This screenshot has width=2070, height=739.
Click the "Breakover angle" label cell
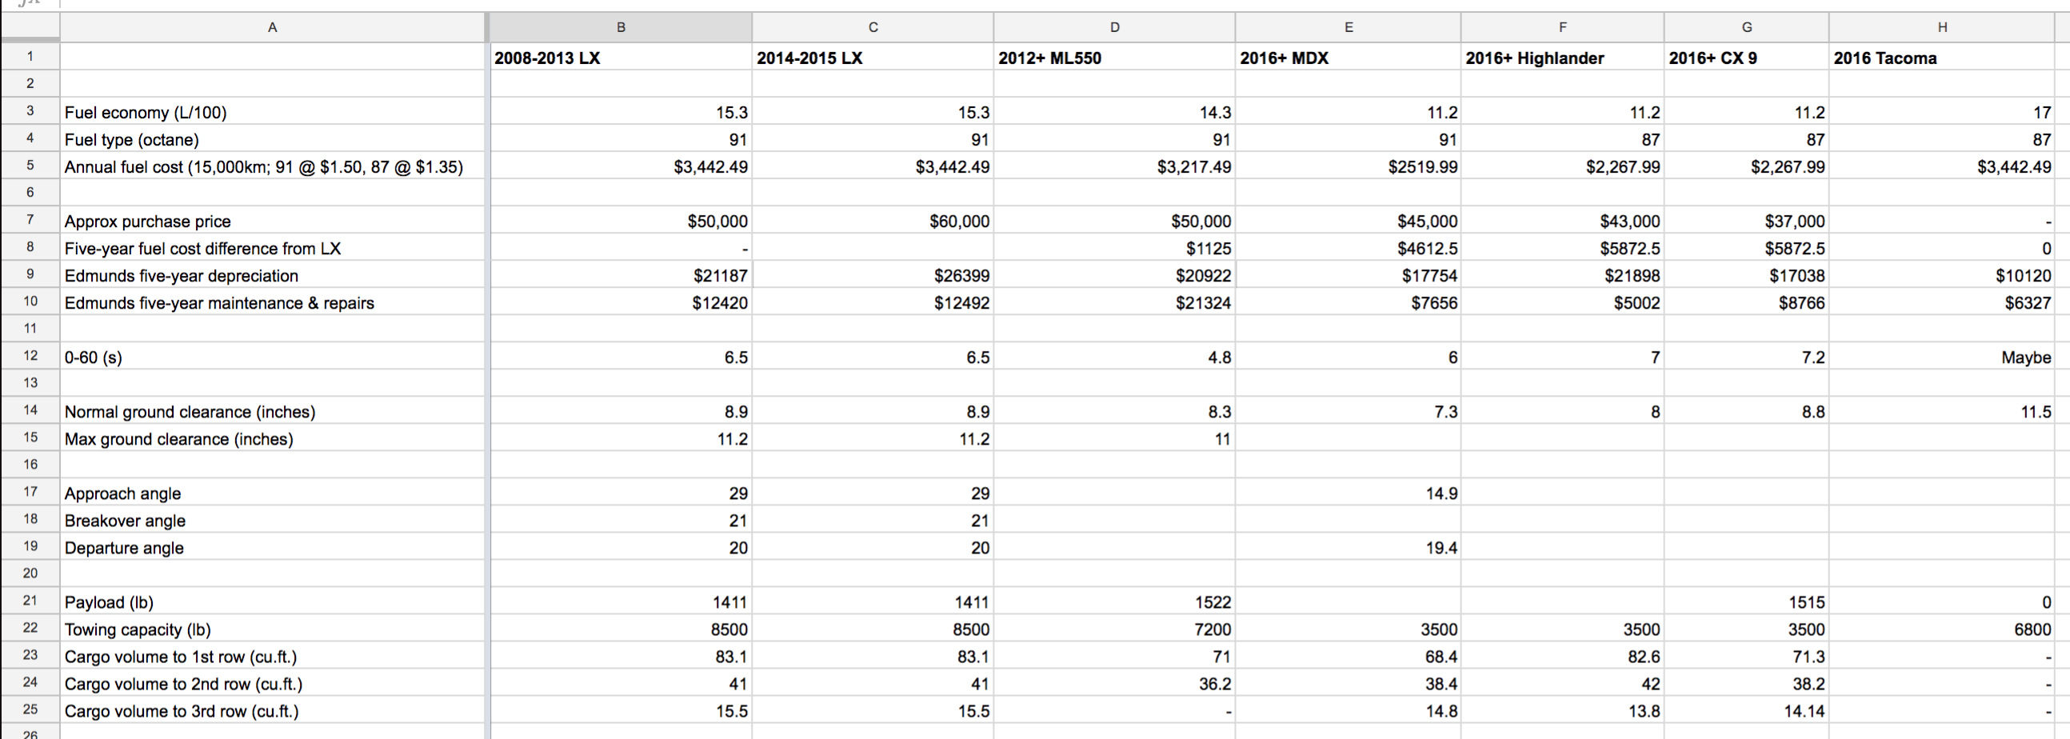coord(273,521)
